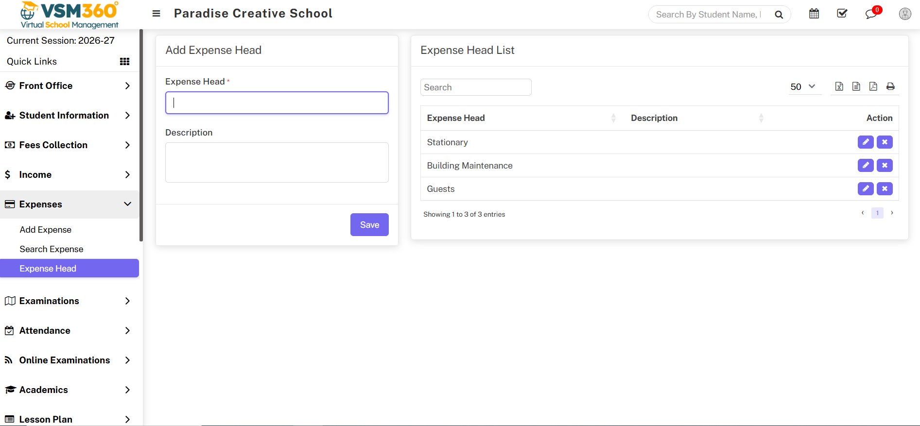Open the entries-per-page dropdown showing 50
The height and width of the screenshot is (426, 920).
(x=803, y=87)
